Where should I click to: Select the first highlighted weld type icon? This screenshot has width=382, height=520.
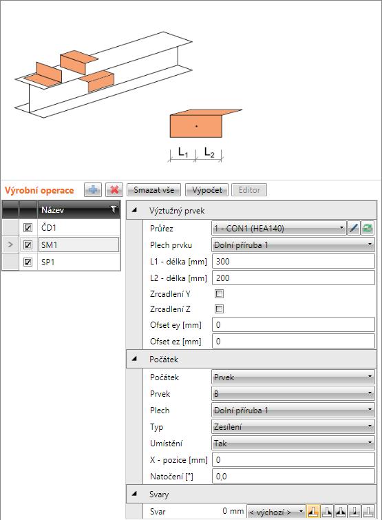click(312, 511)
